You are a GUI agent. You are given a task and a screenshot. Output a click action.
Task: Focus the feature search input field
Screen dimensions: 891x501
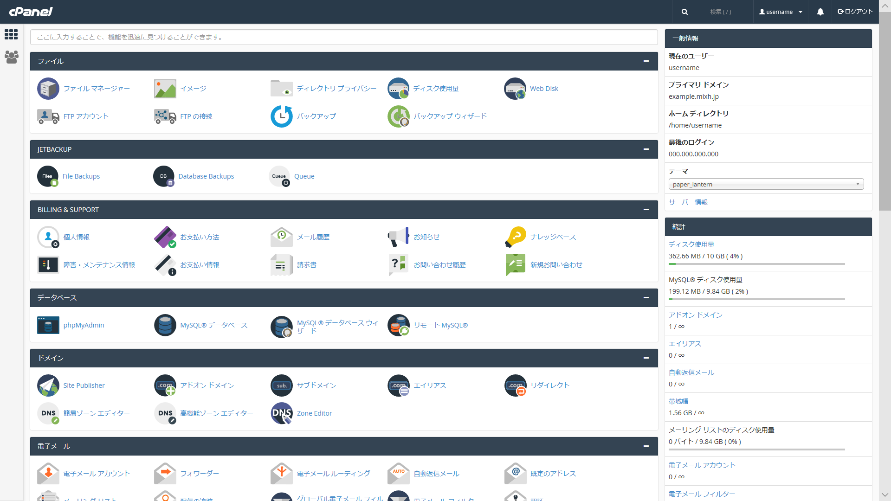coord(343,37)
